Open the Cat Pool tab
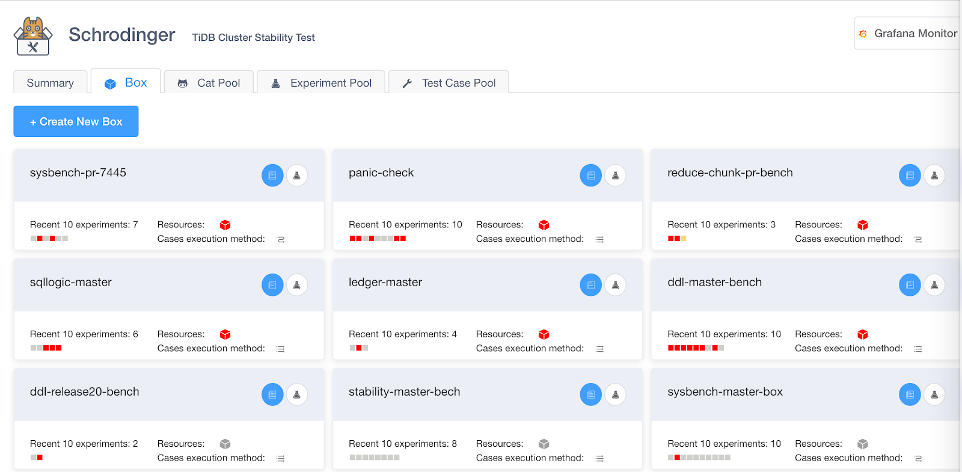Screen dimensions: 962x472 (x=209, y=83)
